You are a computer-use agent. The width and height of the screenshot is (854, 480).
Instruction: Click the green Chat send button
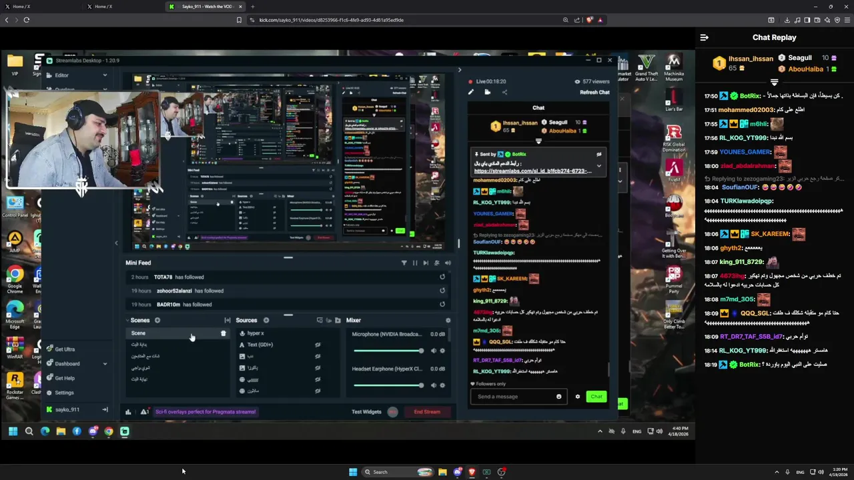(596, 397)
